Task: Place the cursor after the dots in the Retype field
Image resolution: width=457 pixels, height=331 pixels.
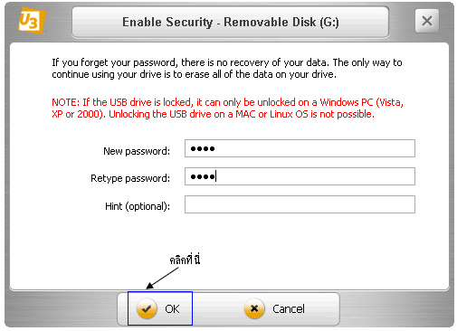Action: pyautogui.click(x=216, y=176)
